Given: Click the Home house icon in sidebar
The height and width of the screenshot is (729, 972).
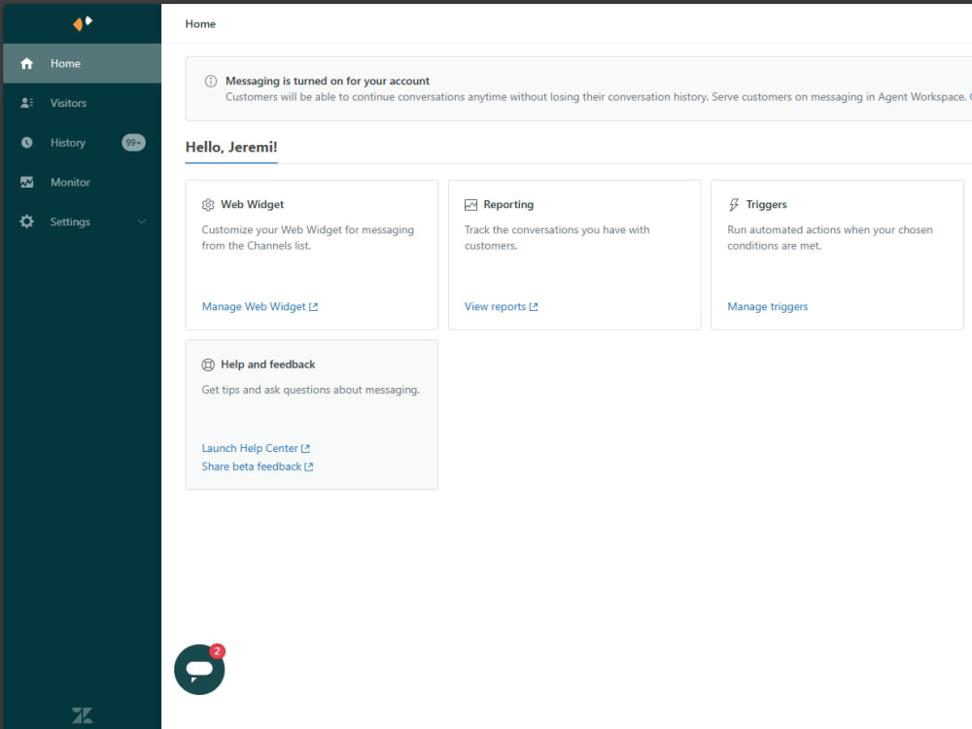Looking at the screenshot, I should tap(26, 63).
